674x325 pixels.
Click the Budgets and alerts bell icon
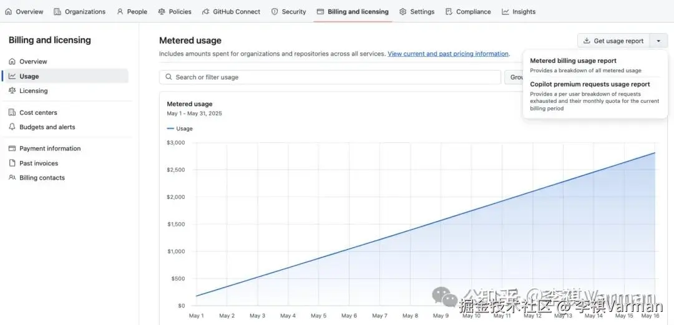(12, 127)
